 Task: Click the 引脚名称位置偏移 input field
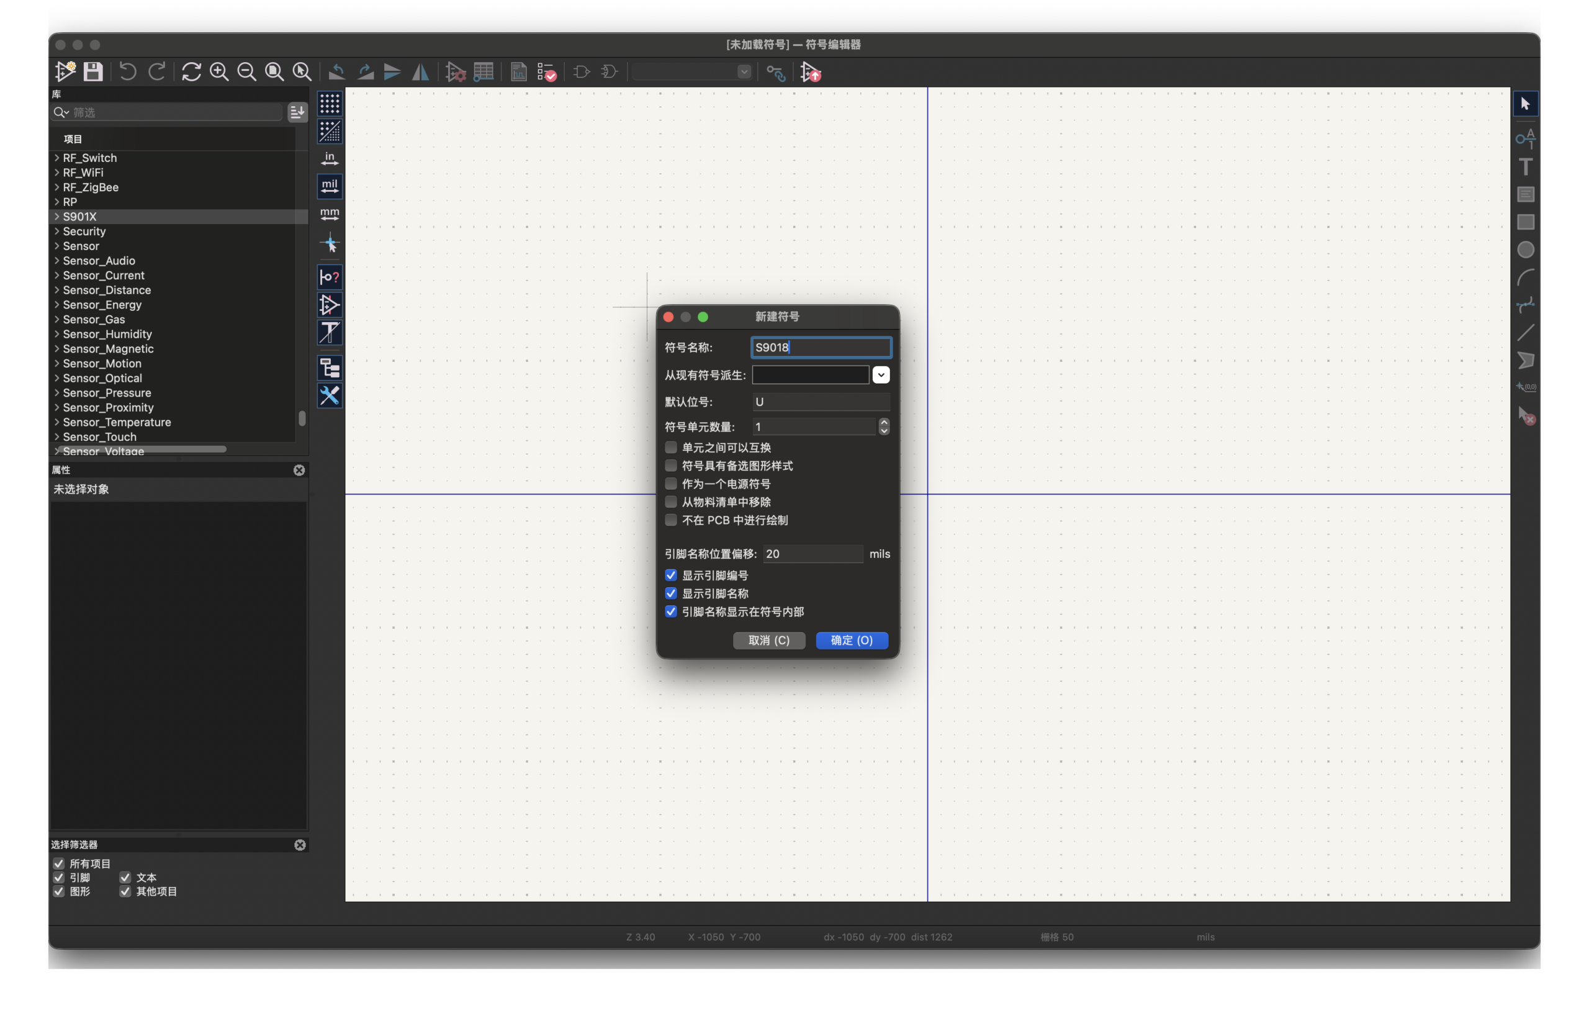[x=813, y=554]
